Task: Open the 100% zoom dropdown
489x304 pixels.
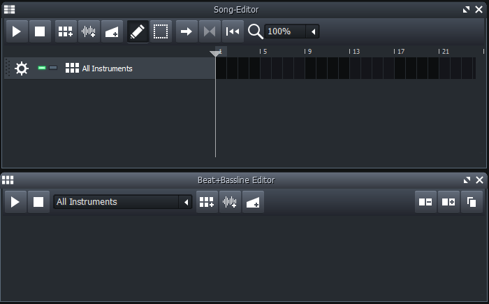Action: [314, 31]
